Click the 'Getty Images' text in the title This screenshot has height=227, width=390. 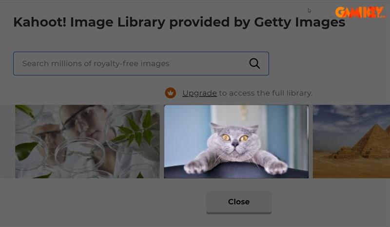[299, 22]
